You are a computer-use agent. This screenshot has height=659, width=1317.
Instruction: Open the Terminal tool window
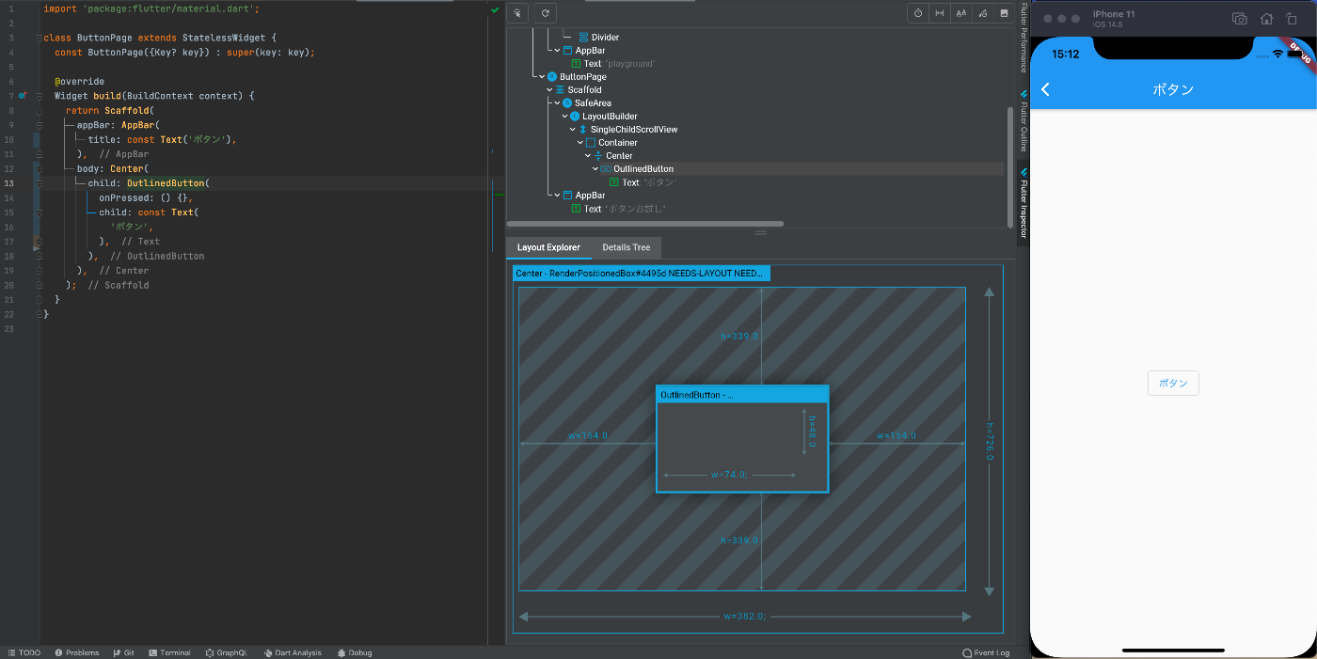point(169,652)
